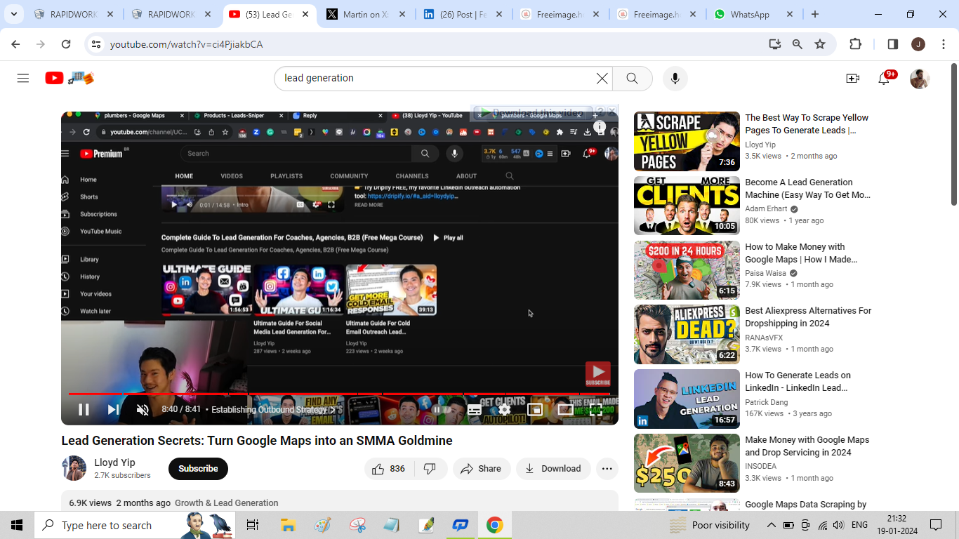This screenshot has width=959, height=539.
Task: Open a new browser tab
Action: point(814,14)
